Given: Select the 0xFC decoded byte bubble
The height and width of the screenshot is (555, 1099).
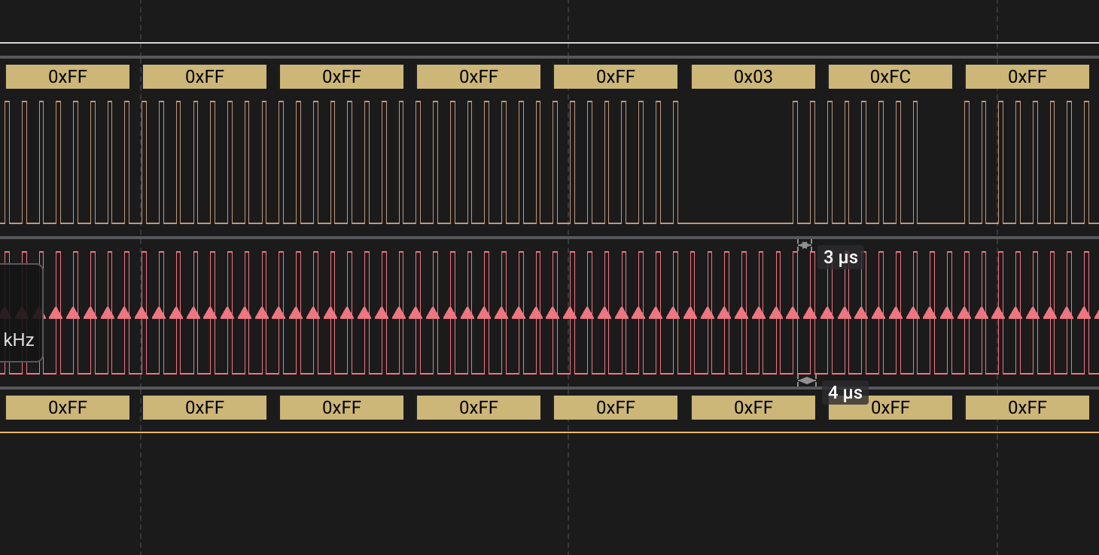Looking at the screenshot, I should point(890,77).
